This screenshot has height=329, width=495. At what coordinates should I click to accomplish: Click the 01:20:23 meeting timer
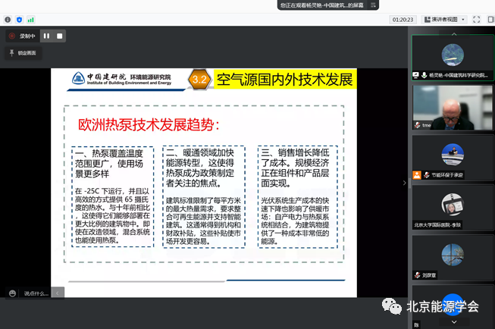tap(403, 20)
